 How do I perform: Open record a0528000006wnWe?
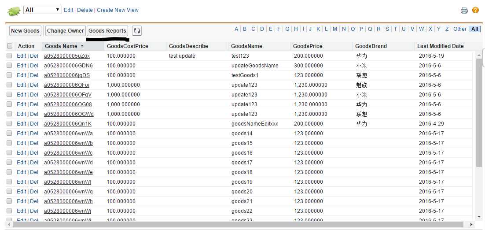point(68,172)
